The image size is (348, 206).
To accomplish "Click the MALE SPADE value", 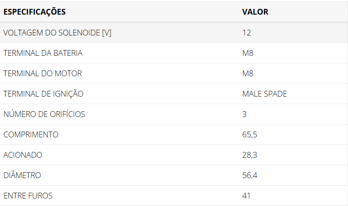I will pyautogui.click(x=264, y=94).
